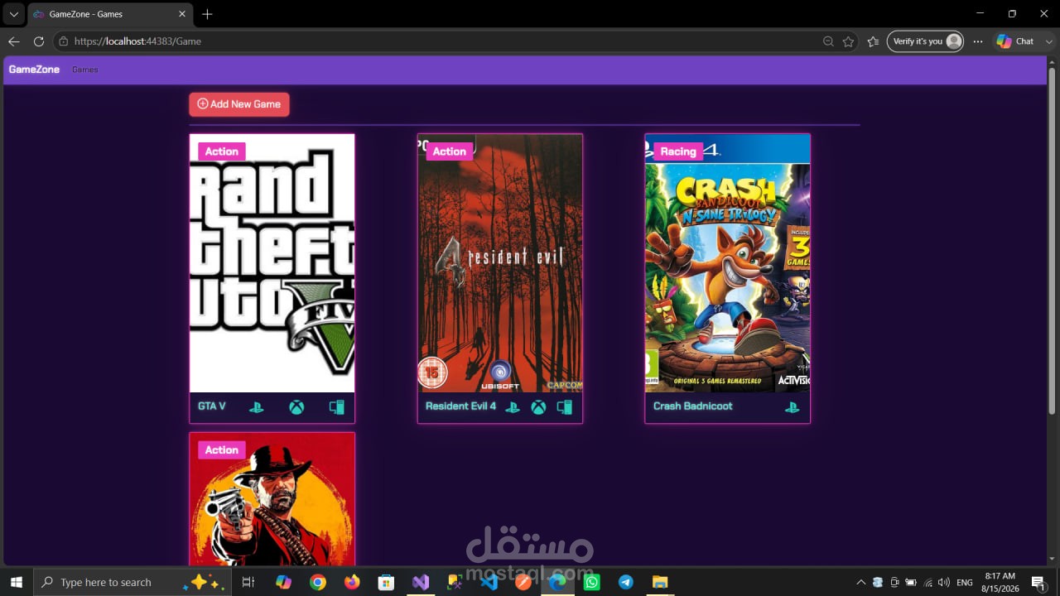
Task: Click the Action badge on the cowboy game card
Action: click(x=222, y=450)
